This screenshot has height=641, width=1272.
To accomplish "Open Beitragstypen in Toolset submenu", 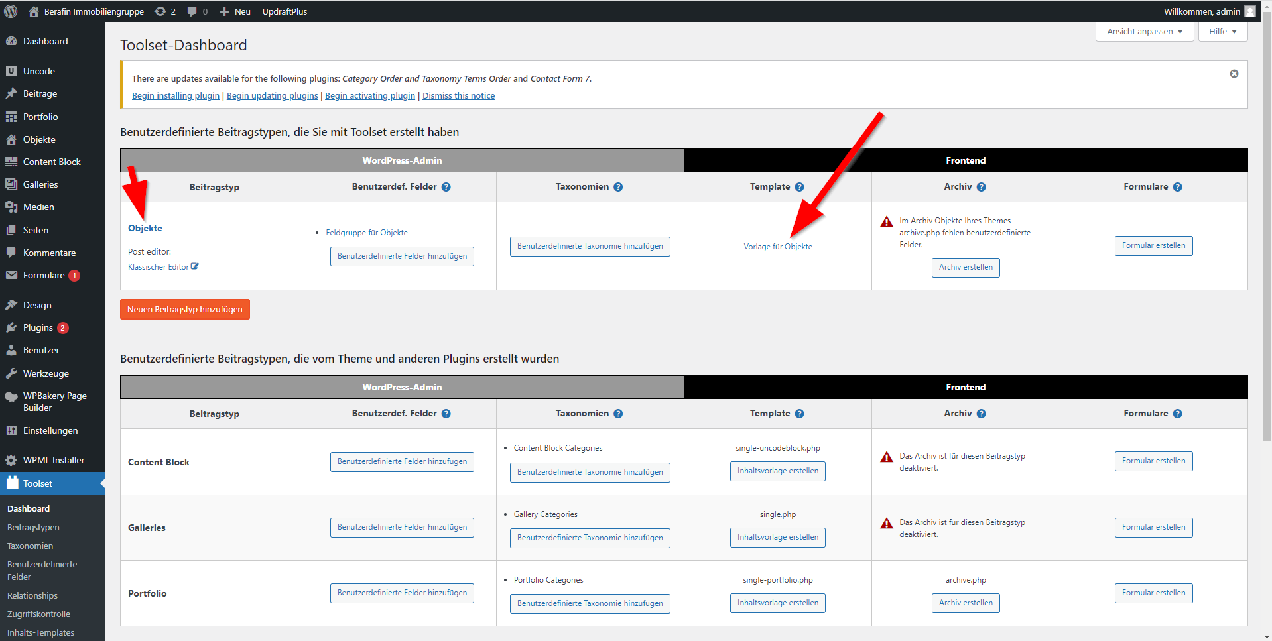I will pyautogui.click(x=33, y=527).
